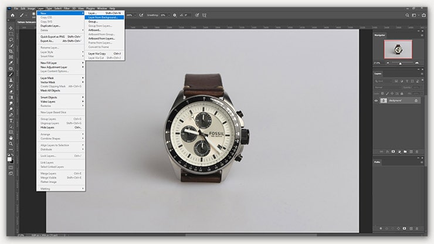Click the delete layer trash icon
The width and height of the screenshot is (434, 244).
tap(417, 152)
